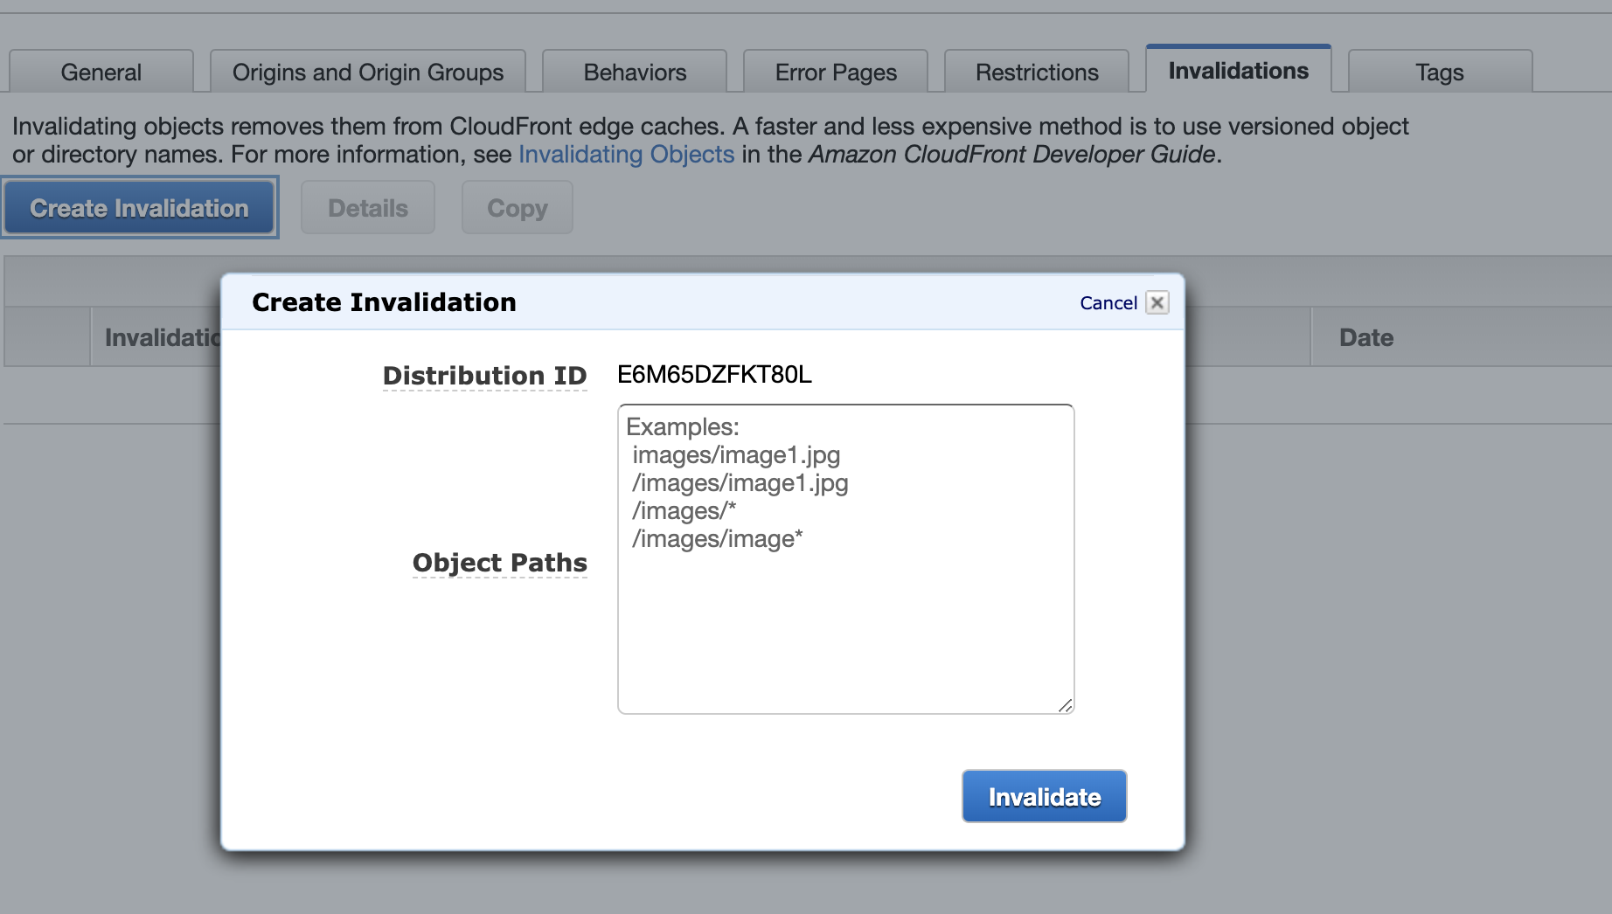1612x914 pixels.
Task: Grab the text area resize handle
Action: click(1065, 705)
